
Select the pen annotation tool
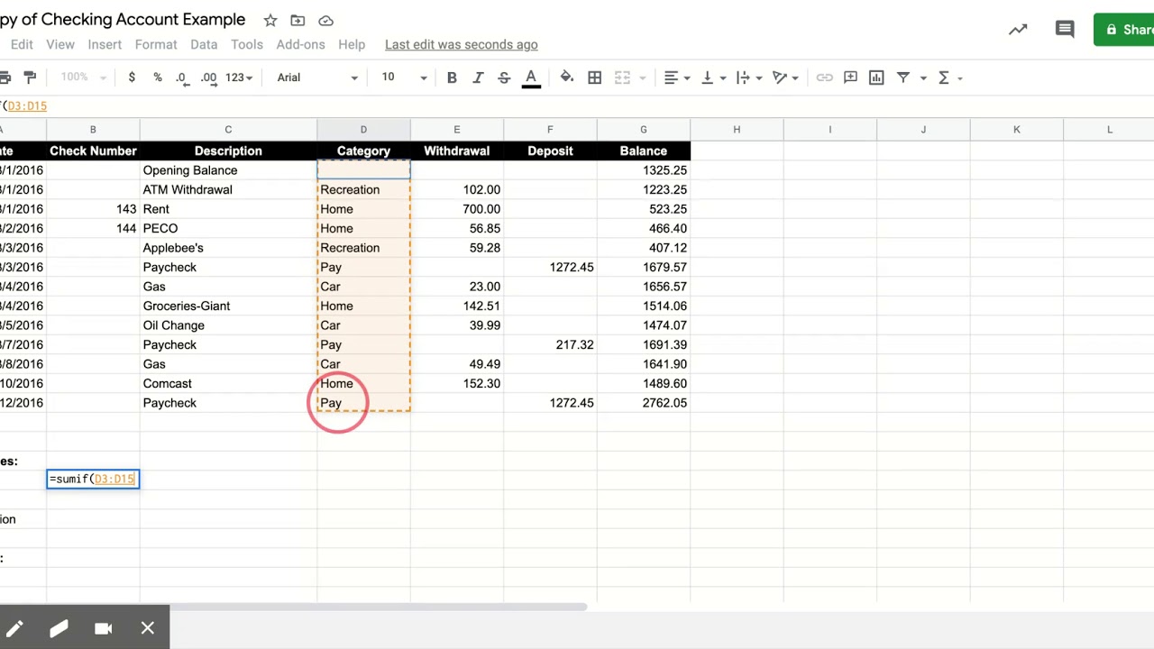(x=15, y=628)
